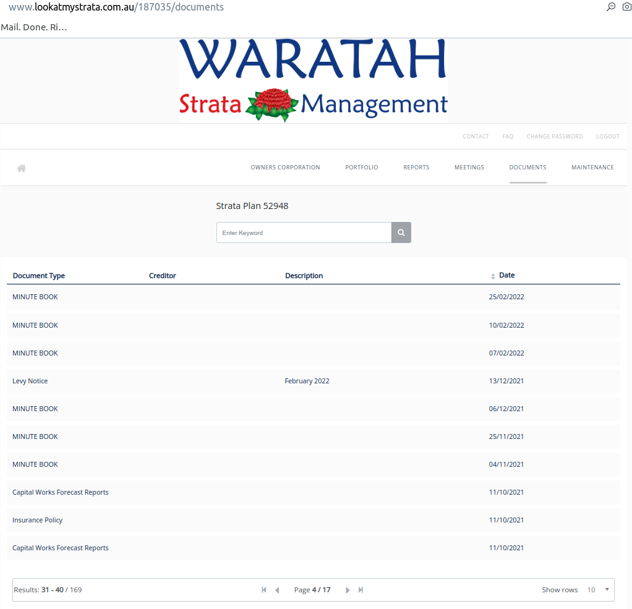Click the Creditor column header
Screen dimensions: 632x609
point(163,276)
